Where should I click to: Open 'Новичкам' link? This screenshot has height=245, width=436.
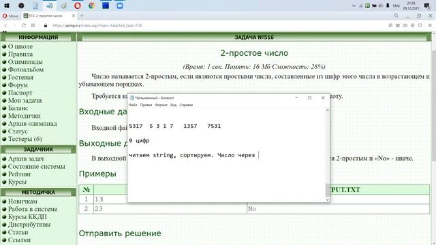(22, 201)
